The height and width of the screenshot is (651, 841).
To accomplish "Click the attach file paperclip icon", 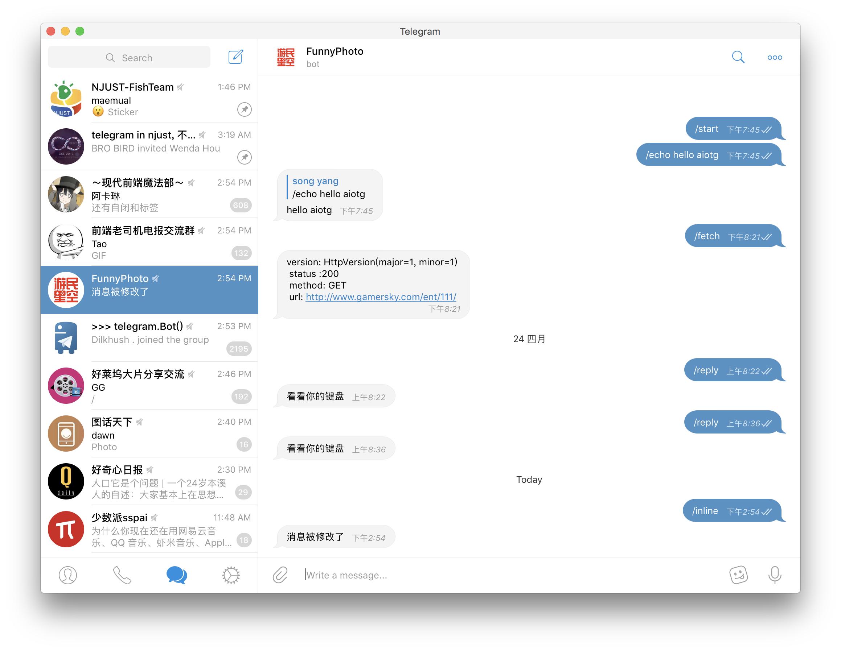I will pos(280,575).
